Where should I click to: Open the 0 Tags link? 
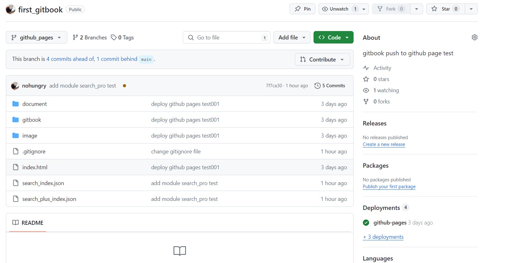pos(122,38)
